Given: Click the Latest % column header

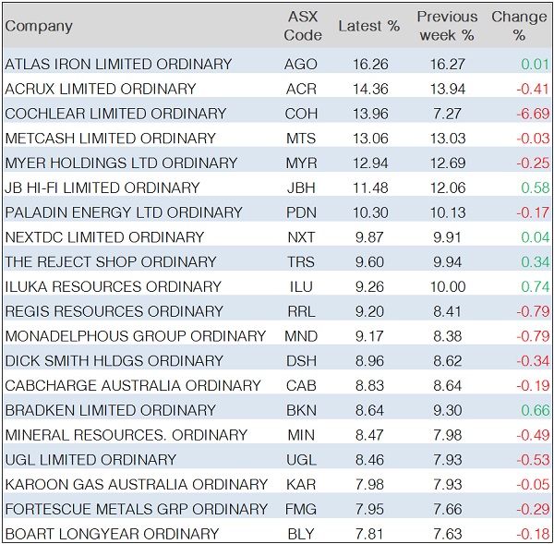Looking at the screenshot, I should point(368,26).
